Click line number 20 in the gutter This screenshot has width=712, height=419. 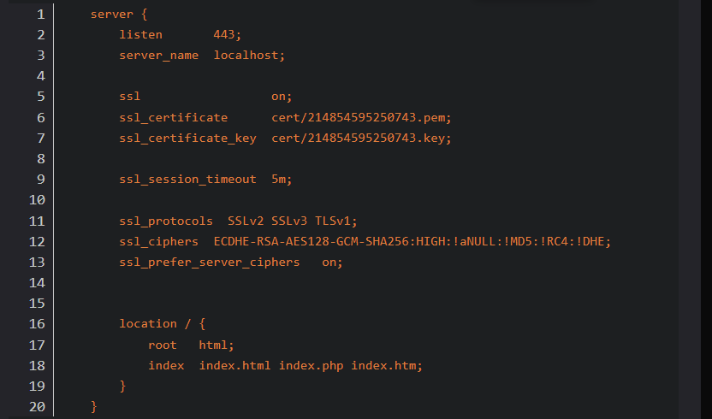(37, 406)
